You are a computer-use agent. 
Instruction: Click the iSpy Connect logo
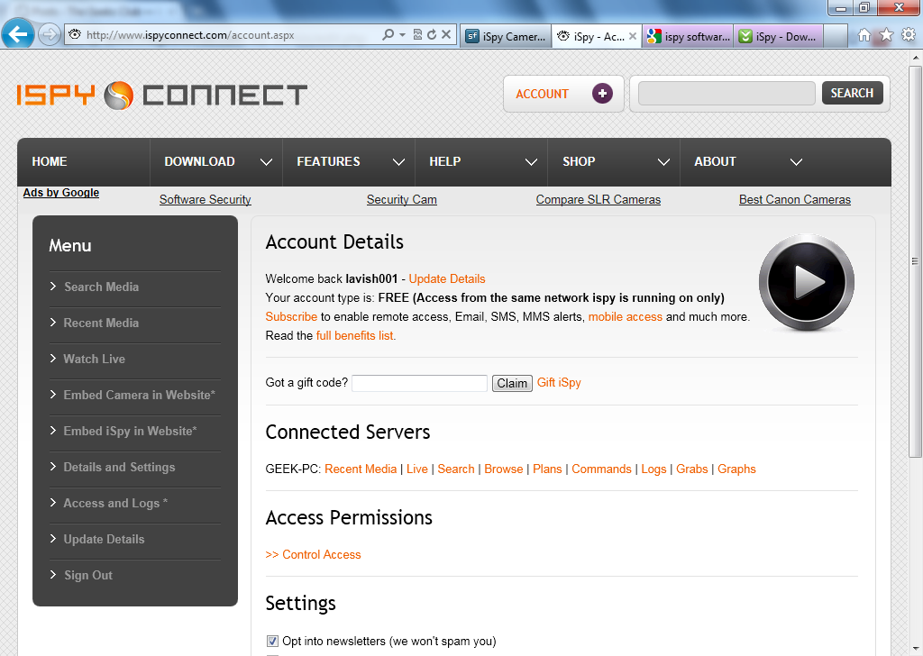[162, 96]
